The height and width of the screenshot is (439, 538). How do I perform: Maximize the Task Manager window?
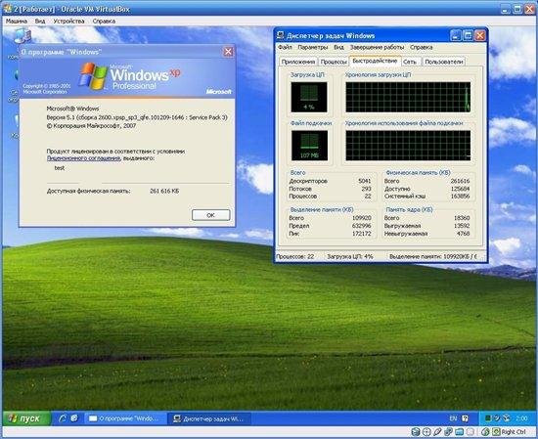coord(468,35)
